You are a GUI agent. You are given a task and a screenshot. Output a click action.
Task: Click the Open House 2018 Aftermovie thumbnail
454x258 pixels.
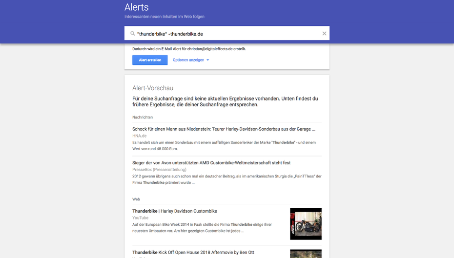pos(306,254)
